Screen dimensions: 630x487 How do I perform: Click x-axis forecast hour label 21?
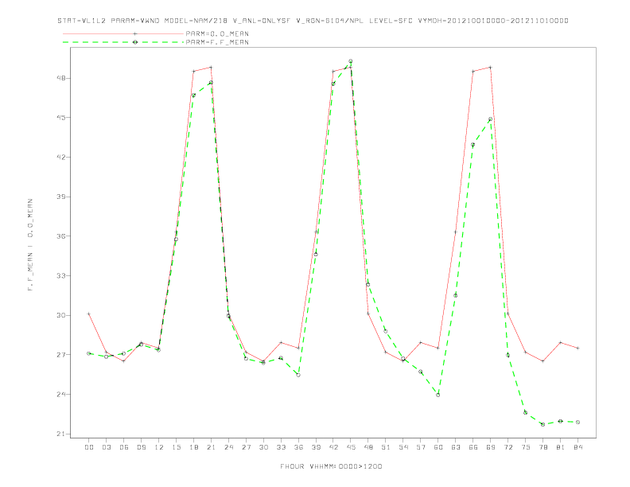coord(211,447)
